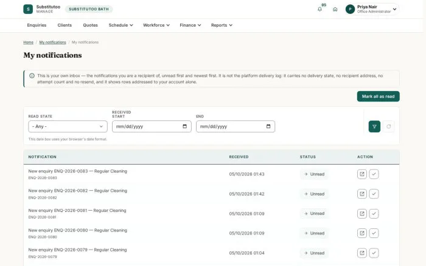Click the Substitutoo Bath badge

point(89,9)
